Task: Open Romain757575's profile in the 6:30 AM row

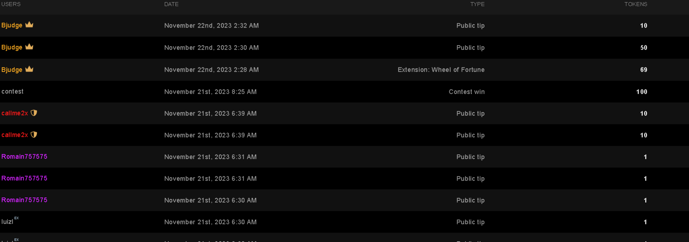Action: (24, 200)
